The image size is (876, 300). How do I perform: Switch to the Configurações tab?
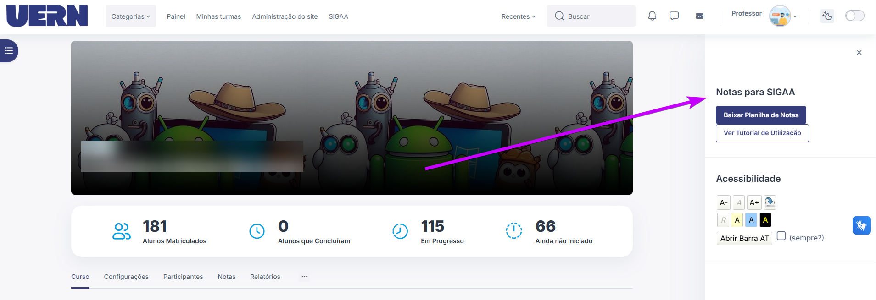tap(126, 277)
